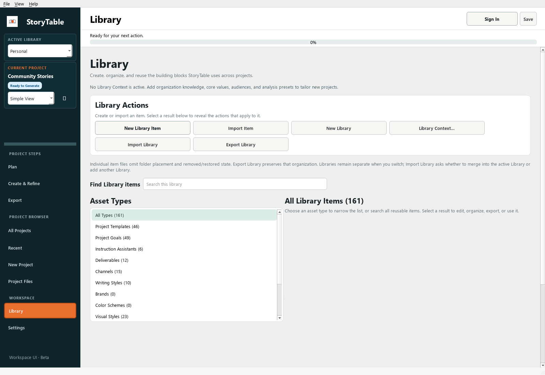This screenshot has height=375, width=545.
Task: Click the Import Item button
Action: tap(240, 128)
